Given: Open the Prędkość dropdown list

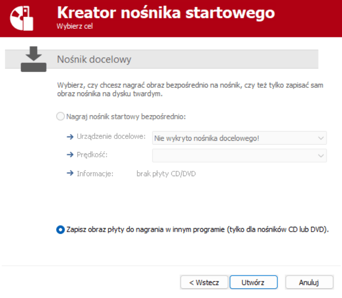Looking at the screenshot, I should (239, 156).
